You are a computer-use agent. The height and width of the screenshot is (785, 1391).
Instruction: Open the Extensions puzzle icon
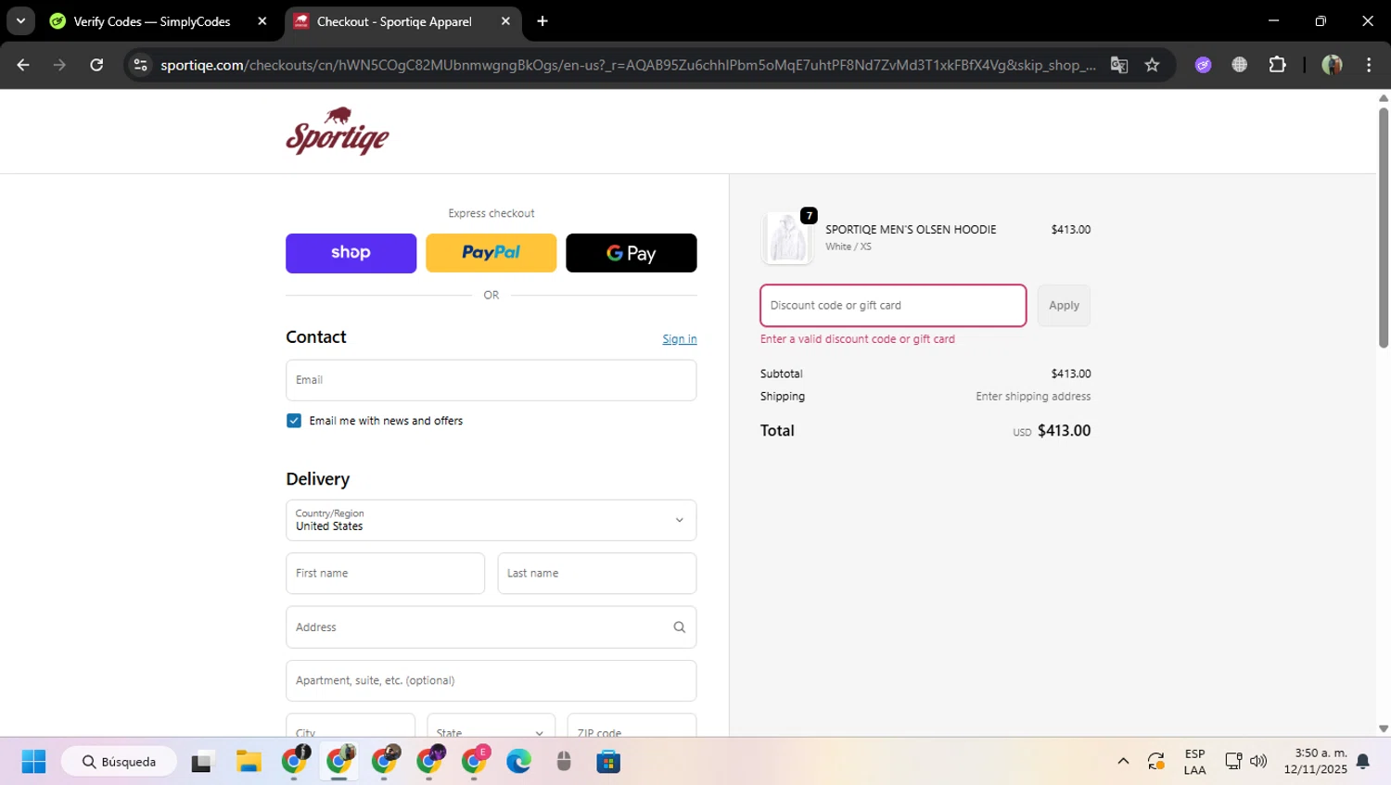point(1277,65)
